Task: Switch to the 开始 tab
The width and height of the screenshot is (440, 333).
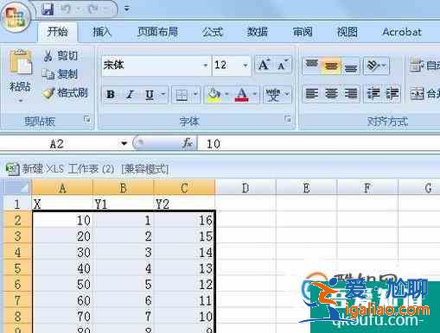Action: point(57,32)
